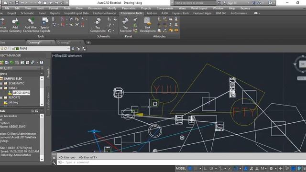Toggle annotation visibility in status bar
306x172 pixels.
coord(251,169)
